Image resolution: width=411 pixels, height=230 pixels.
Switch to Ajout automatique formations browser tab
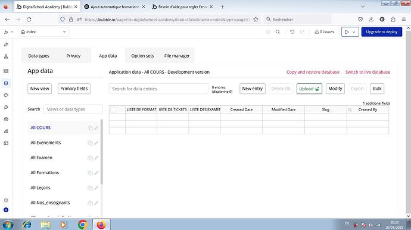click(x=114, y=7)
